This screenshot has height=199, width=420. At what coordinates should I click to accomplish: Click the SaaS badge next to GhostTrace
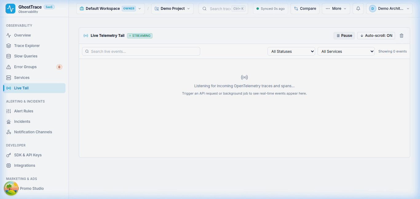click(49, 7)
